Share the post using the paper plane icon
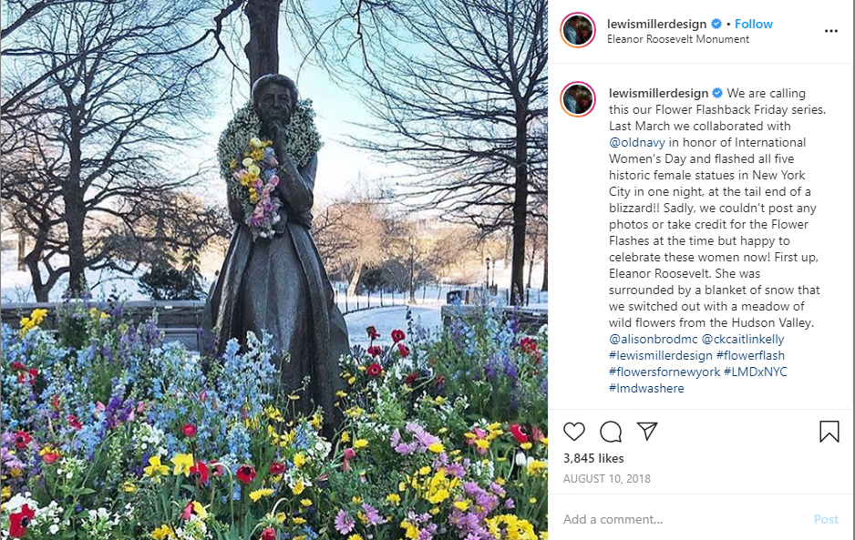Image resolution: width=855 pixels, height=540 pixels. [647, 431]
